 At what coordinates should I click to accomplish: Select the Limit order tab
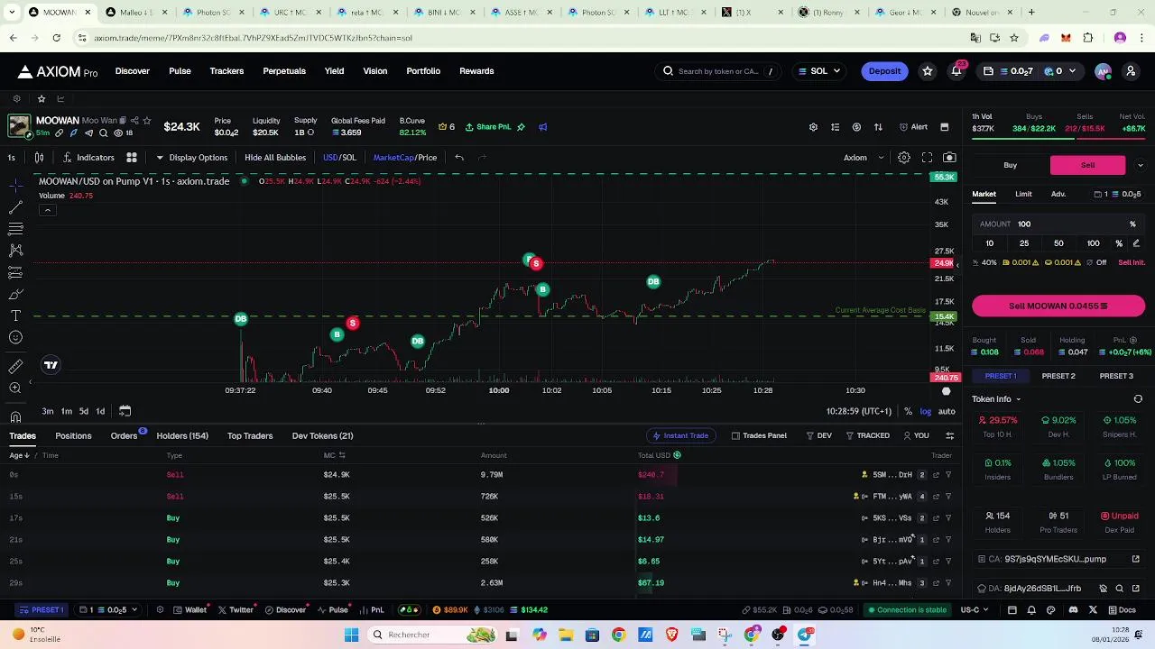click(1023, 194)
